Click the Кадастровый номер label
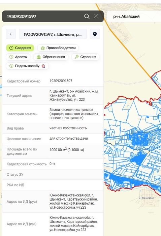161x236 pixels. point(24,81)
